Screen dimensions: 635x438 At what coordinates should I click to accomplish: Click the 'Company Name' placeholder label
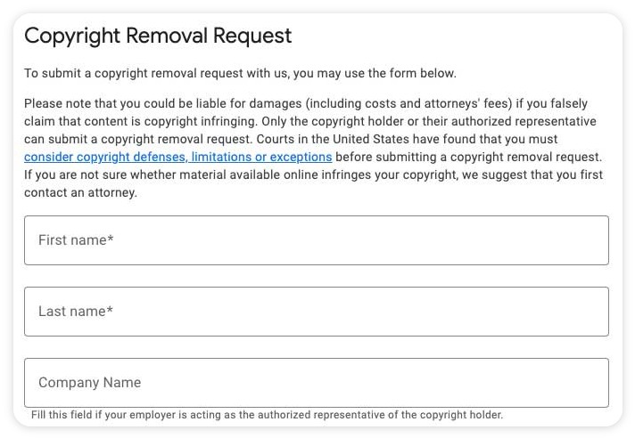[89, 383]
